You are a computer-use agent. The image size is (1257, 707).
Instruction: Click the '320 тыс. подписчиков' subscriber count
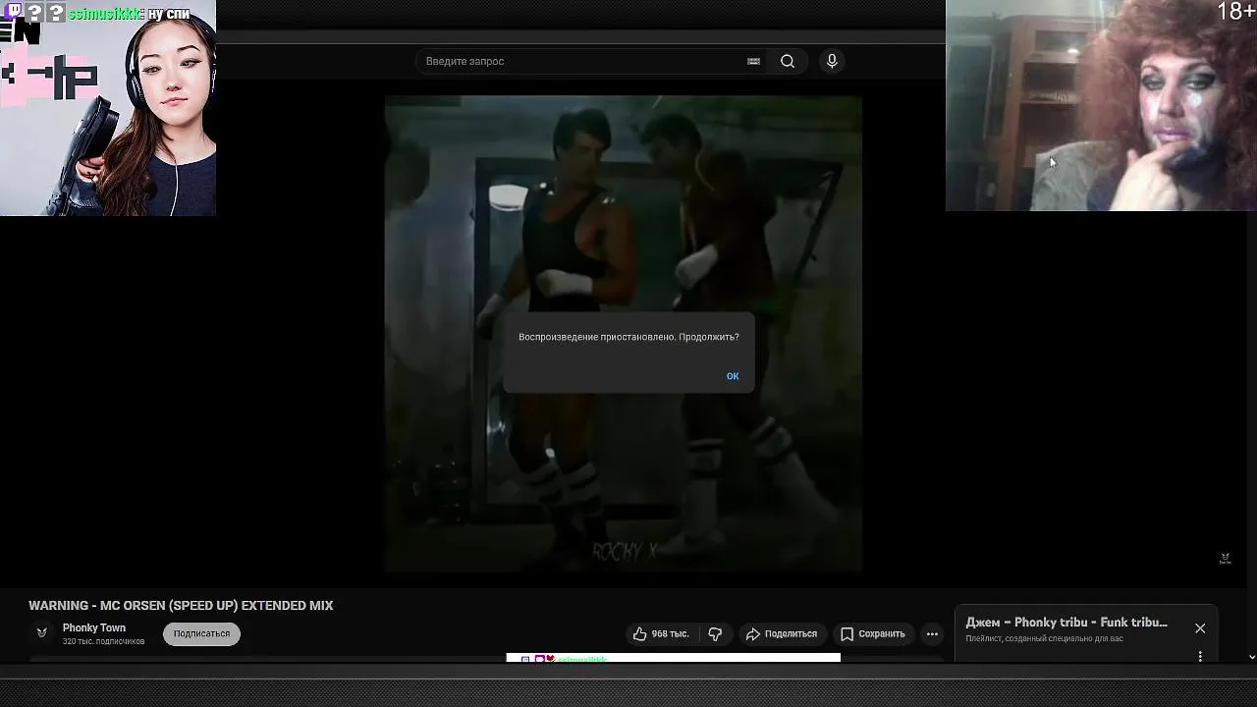pos(103,642)
